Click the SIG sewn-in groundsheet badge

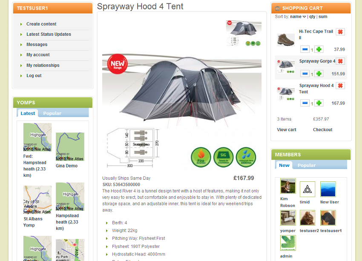223,157
